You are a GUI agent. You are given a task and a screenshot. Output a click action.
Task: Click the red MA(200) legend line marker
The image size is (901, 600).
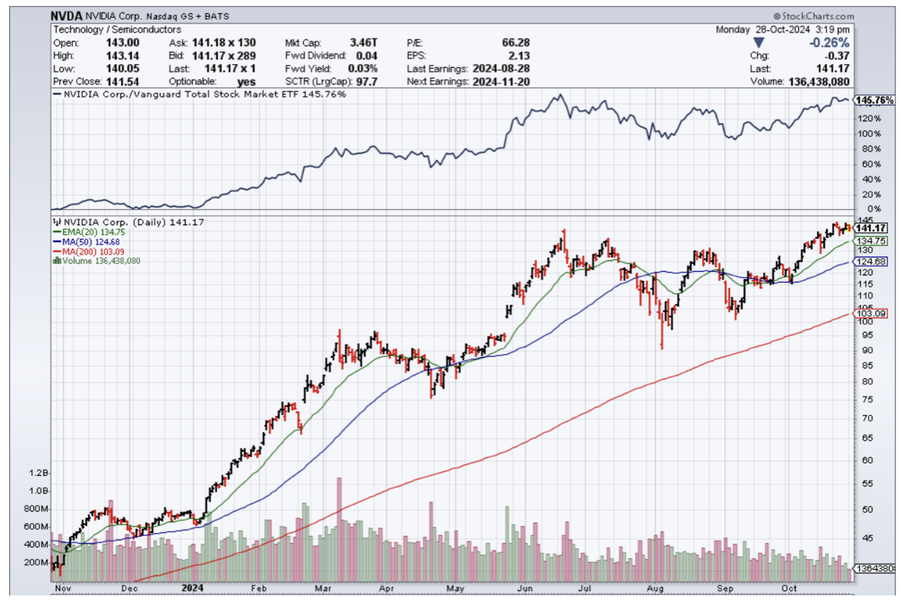(x=57, y=251)
